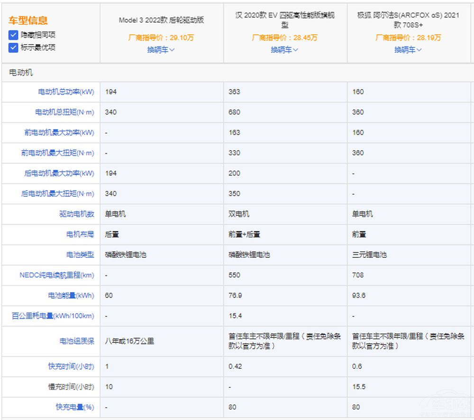The height and width of the screenshot is (420, 474).
Task: Click the 极狐 阿尔法S 708S+ car title
Action: tap(408, 20)
